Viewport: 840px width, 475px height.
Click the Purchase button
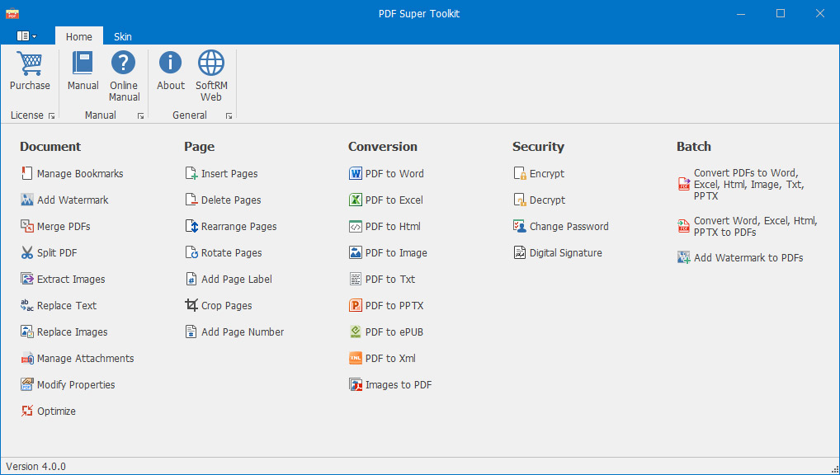(30, 72)
